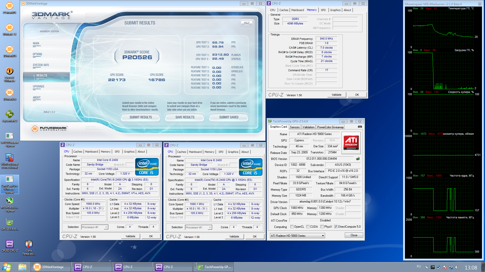
Task: Open Processor #1 dropdown in left CPU-Z
Action: [94, 227]
